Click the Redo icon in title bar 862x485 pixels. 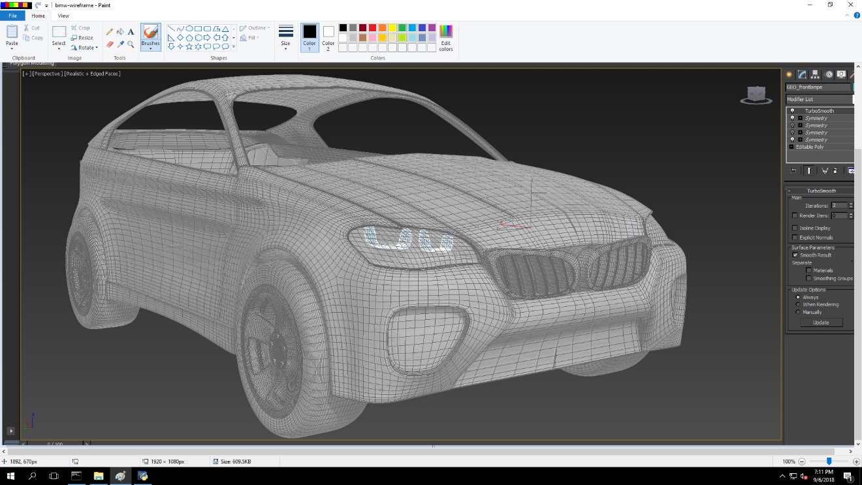[x=39, y=5]
